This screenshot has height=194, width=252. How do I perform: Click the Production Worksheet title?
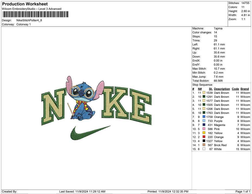click(x=25, y=4)
